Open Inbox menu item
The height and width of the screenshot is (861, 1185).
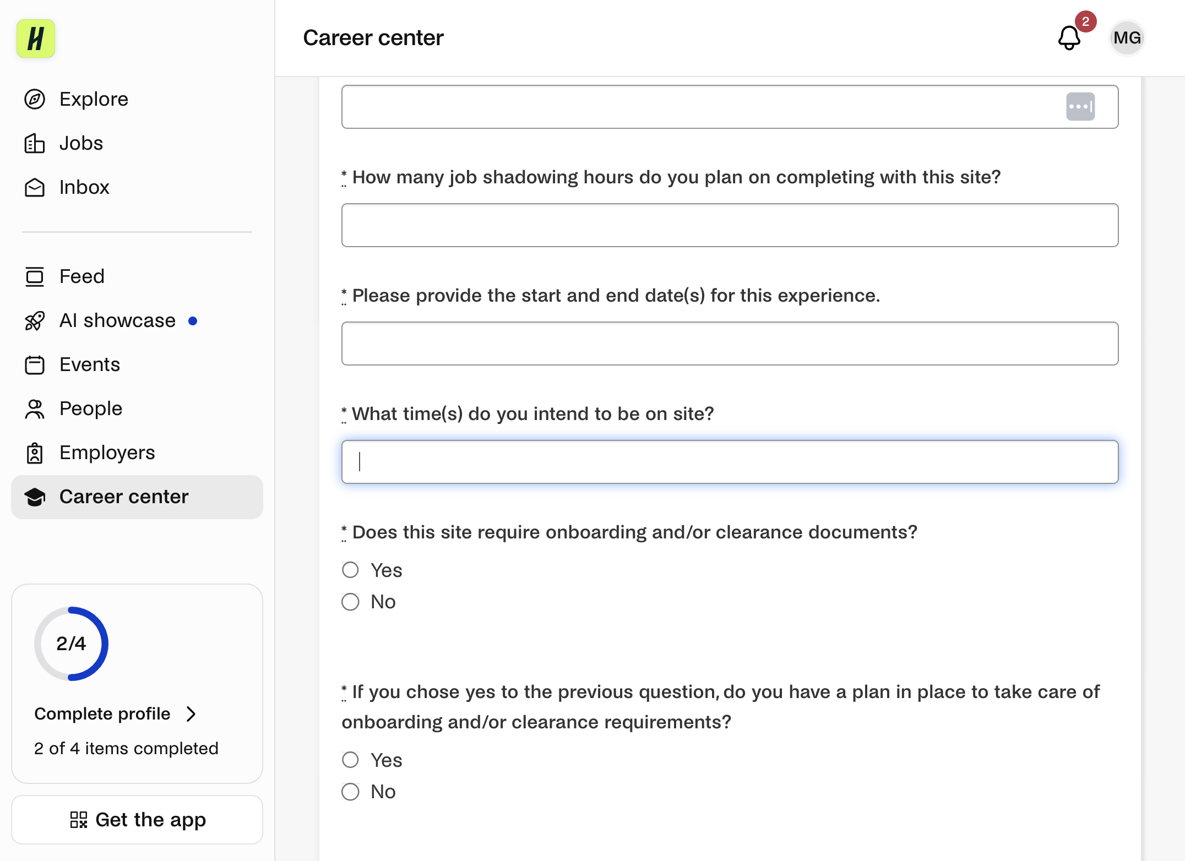pos(137,187)
